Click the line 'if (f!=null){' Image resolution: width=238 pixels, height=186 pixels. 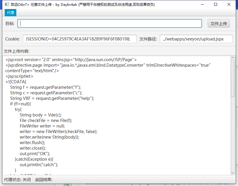[20, 104]
